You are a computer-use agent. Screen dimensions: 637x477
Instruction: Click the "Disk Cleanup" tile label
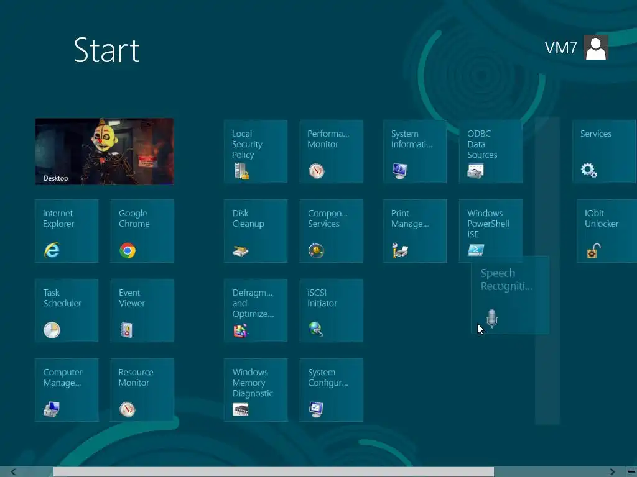click(x=248, y=218)
